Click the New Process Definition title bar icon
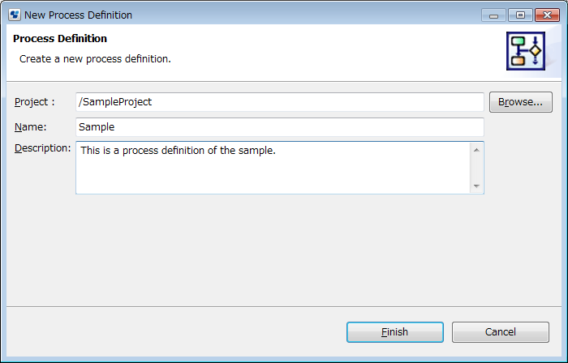Image resolution: width=568 pixels, height=363 pixels. point(15,15)
